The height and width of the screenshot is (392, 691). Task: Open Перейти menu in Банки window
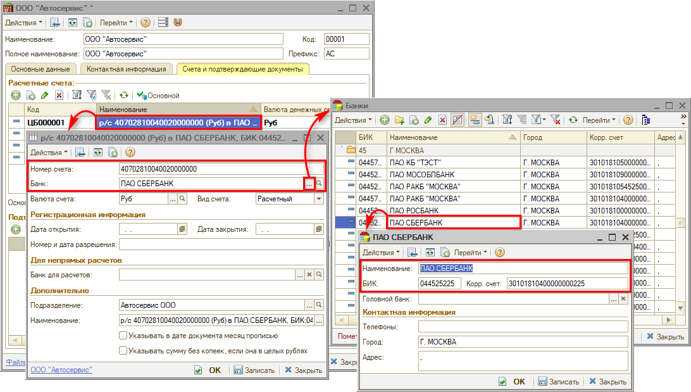point(599,120)
